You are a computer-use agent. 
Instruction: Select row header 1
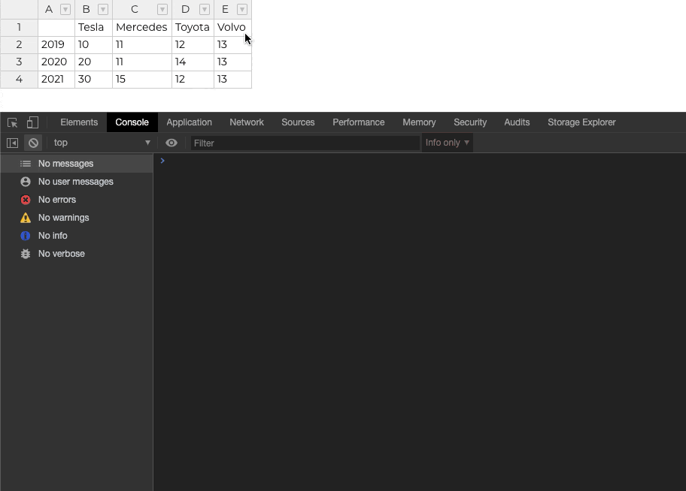[x=19, y=28]
